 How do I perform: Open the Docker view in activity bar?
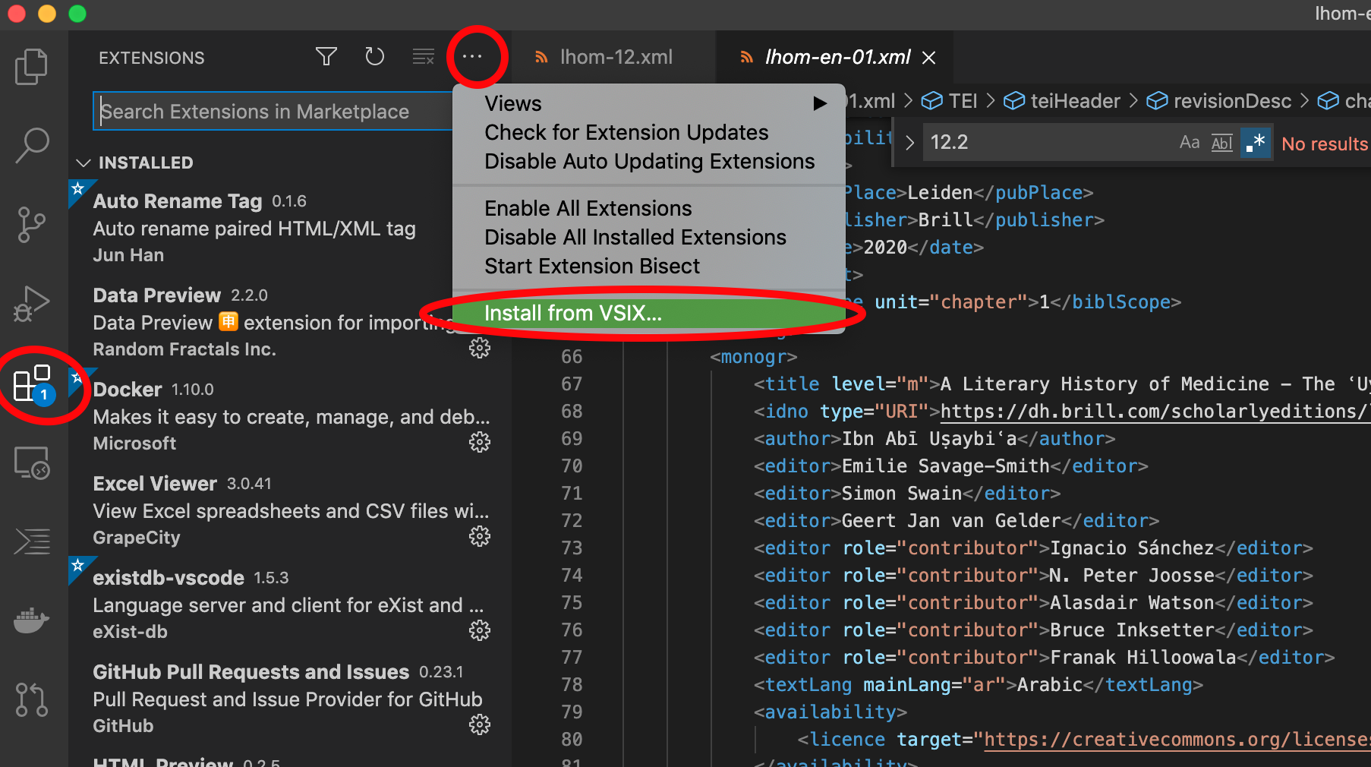32,620
